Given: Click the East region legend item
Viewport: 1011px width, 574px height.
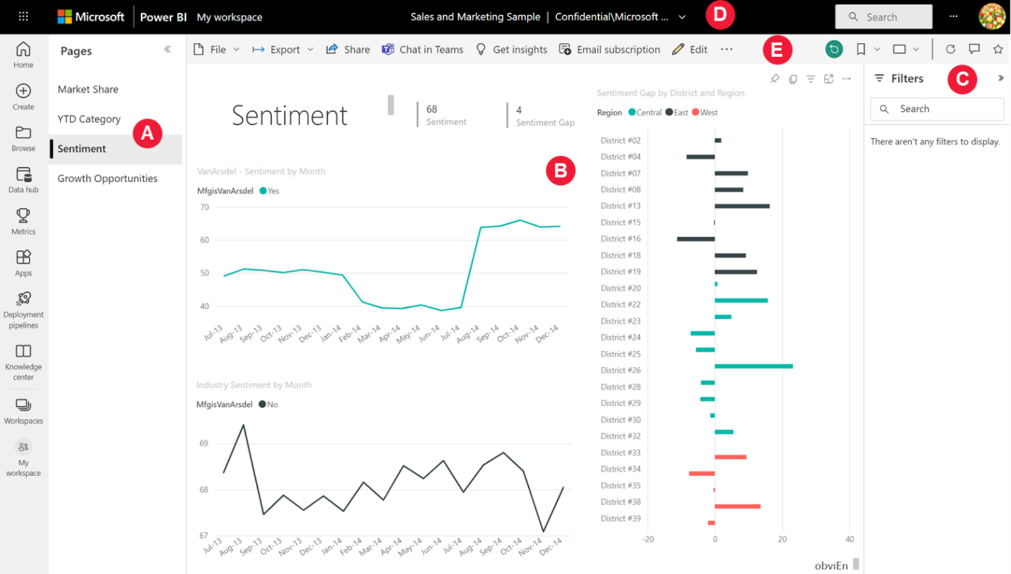Looking at the screenshot, I should [x=677, y=113].
